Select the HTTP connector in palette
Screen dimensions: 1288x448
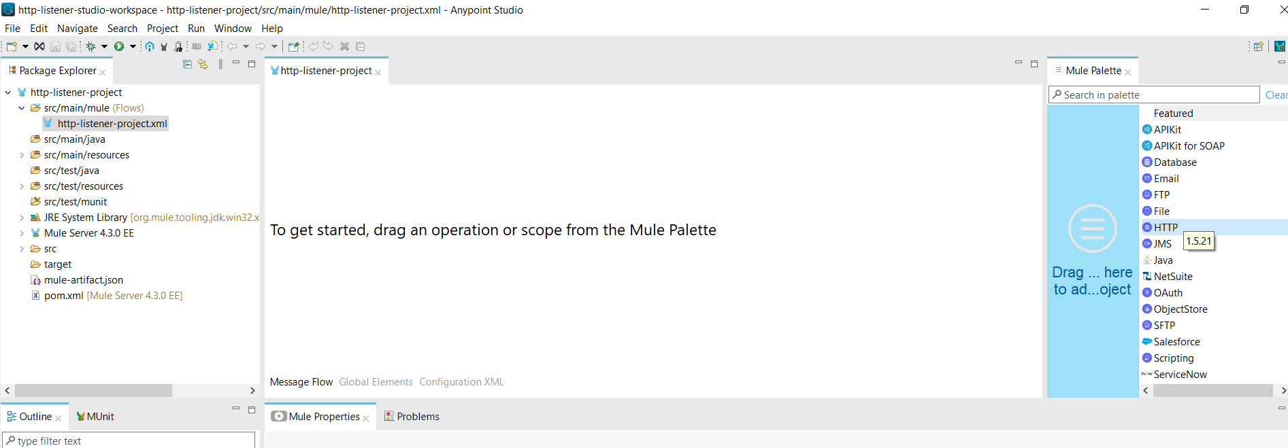(1166, 228)
